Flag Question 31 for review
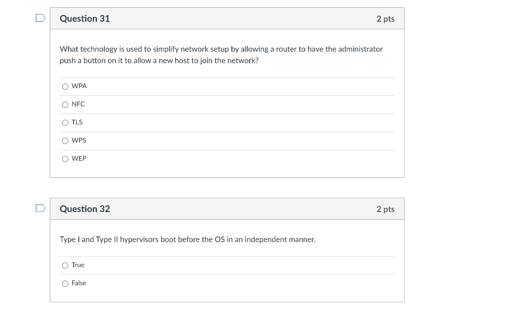The width and height of the screenshot is (531, 311). pos(40,18)
